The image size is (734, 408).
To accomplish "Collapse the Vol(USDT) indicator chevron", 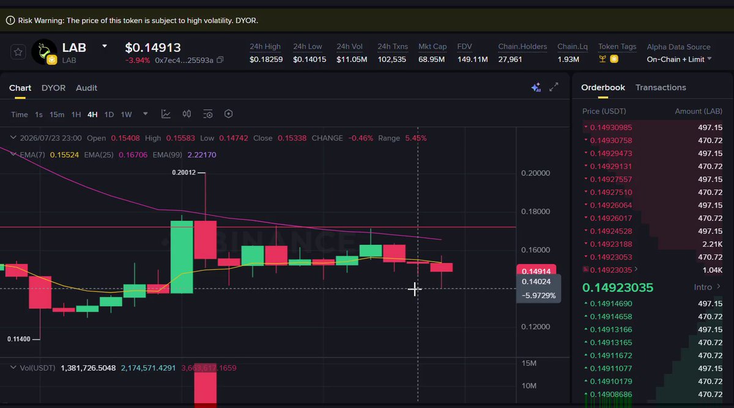I will [x=13, y=368].
